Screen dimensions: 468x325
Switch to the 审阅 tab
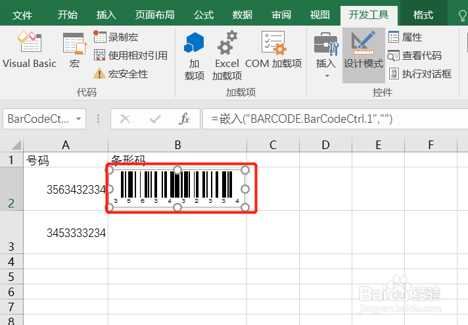(x=281, y=15)
